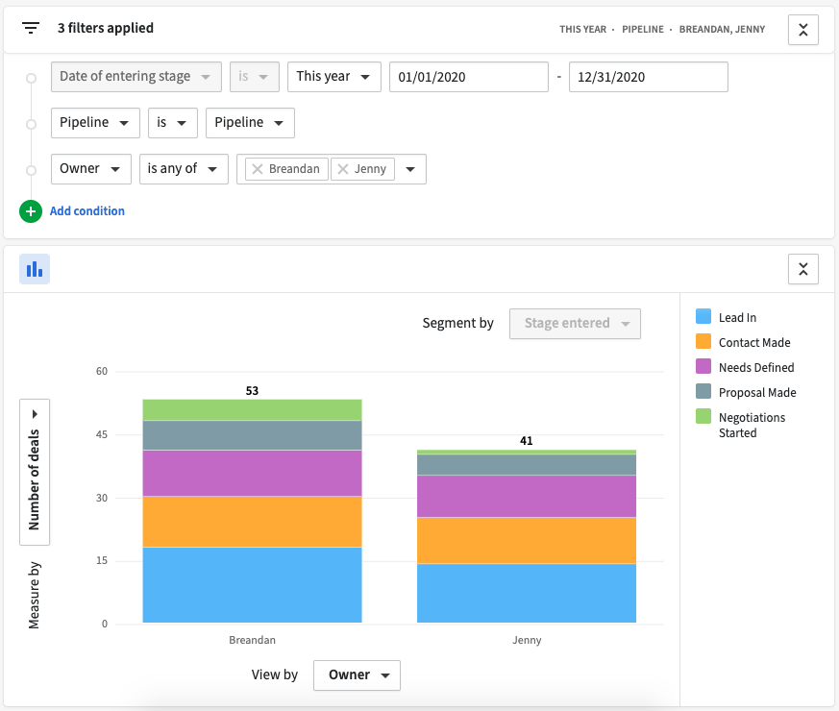Open the This year period dropdown
Screen dimensions: 839x711
(x=334, y=77)
